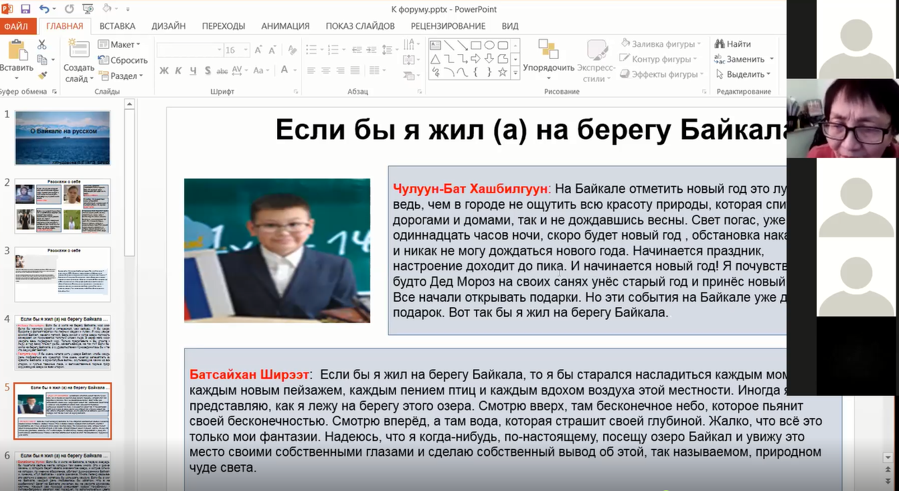This screenshot has width=899, height=491.
Task: Click the Undo arrow icon
Action: [44, 9]
